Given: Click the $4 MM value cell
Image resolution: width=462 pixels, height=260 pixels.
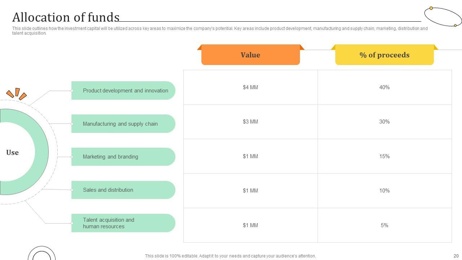Looking at the screenshot, I should (250, 87).
